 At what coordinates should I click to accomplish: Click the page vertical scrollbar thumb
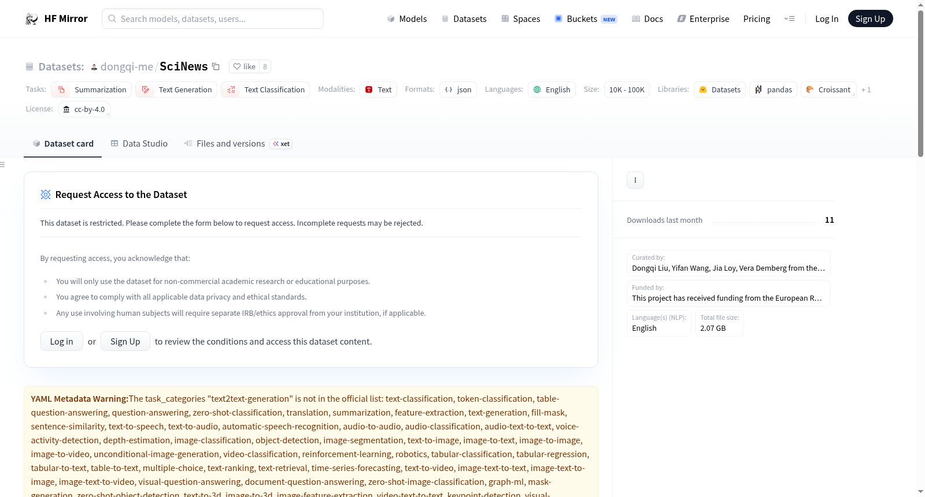point(920,83)
